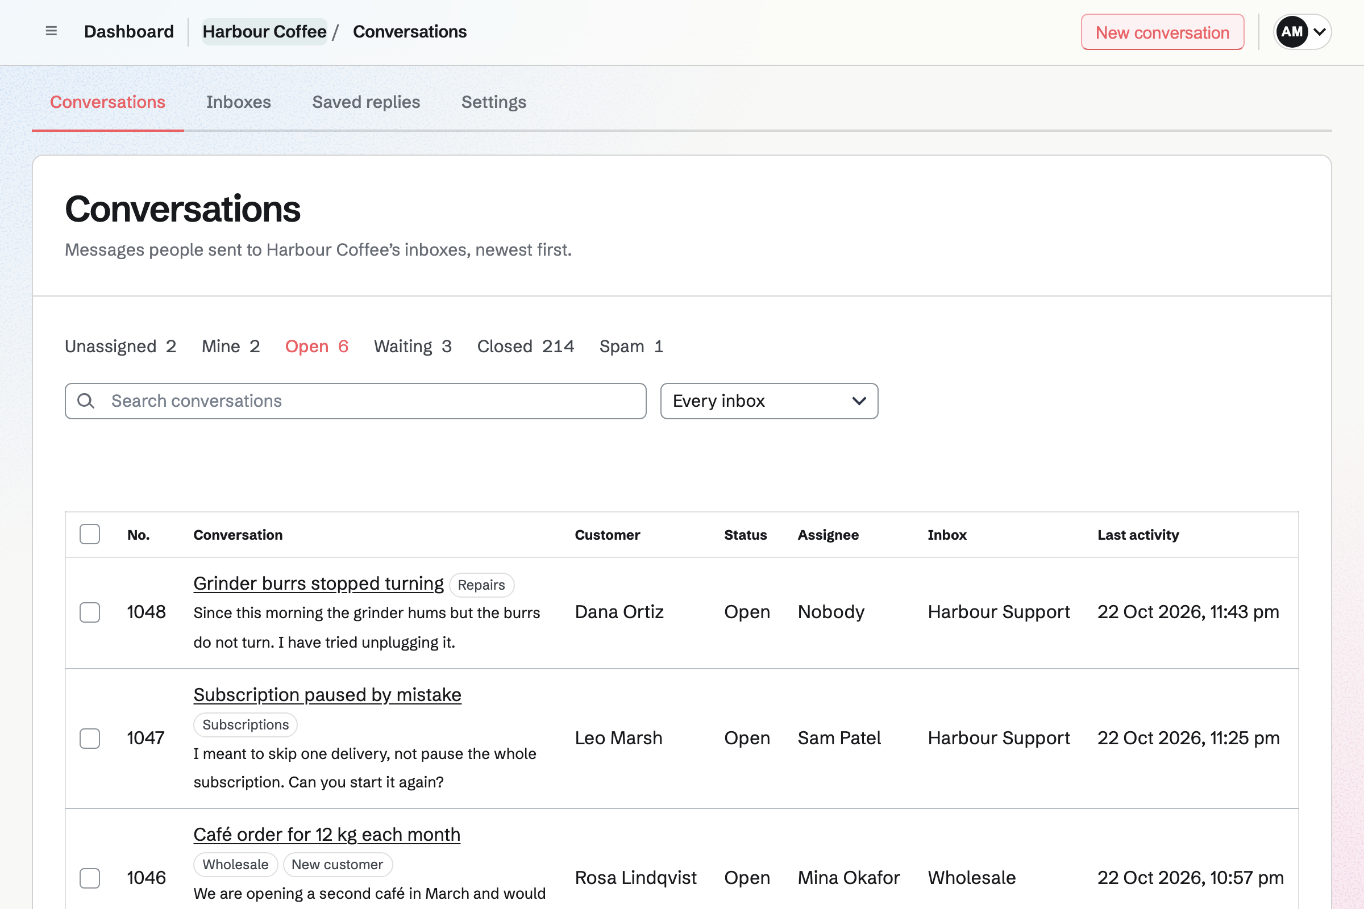Click the Subscriptions tag
The image size is (1364, 909).
coord(246,725)
